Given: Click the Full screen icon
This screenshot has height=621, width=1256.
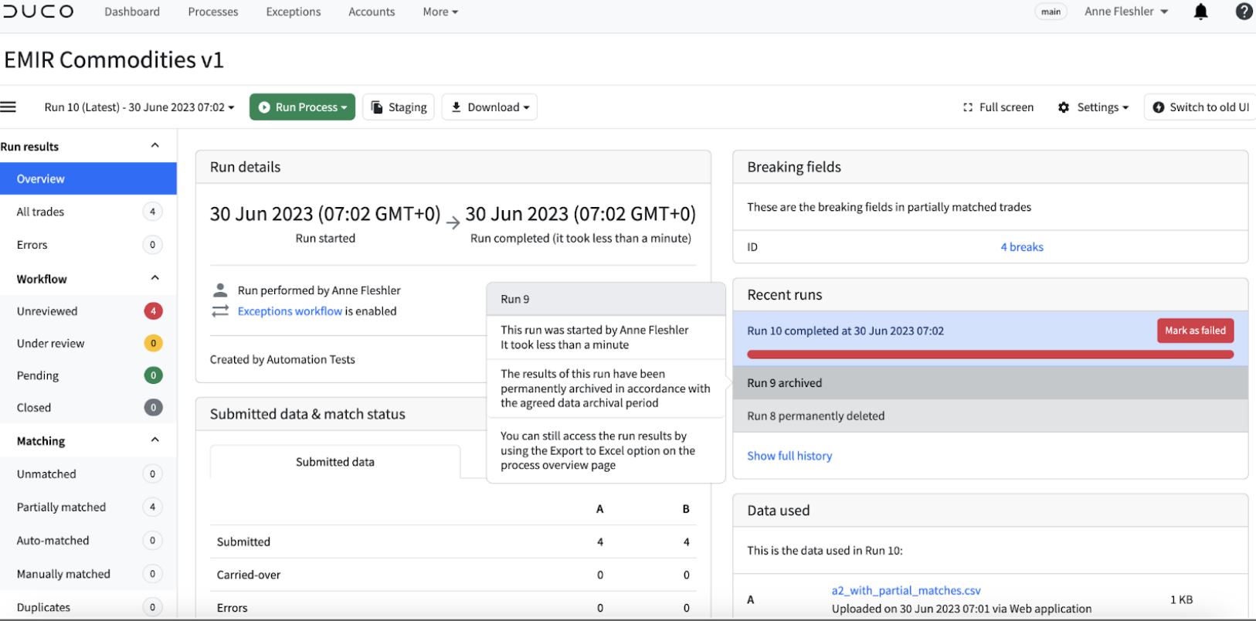Looking at the screenshot, I should click(x=968, y=107).
